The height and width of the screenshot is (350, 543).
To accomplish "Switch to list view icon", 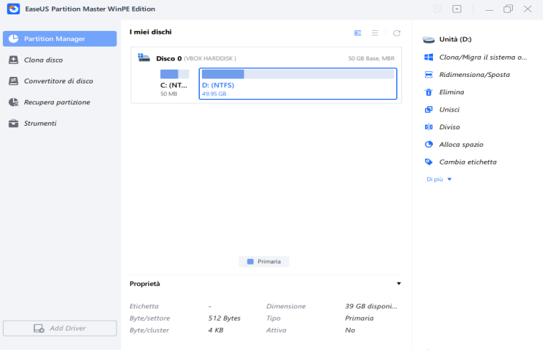I will coord(375,33).
